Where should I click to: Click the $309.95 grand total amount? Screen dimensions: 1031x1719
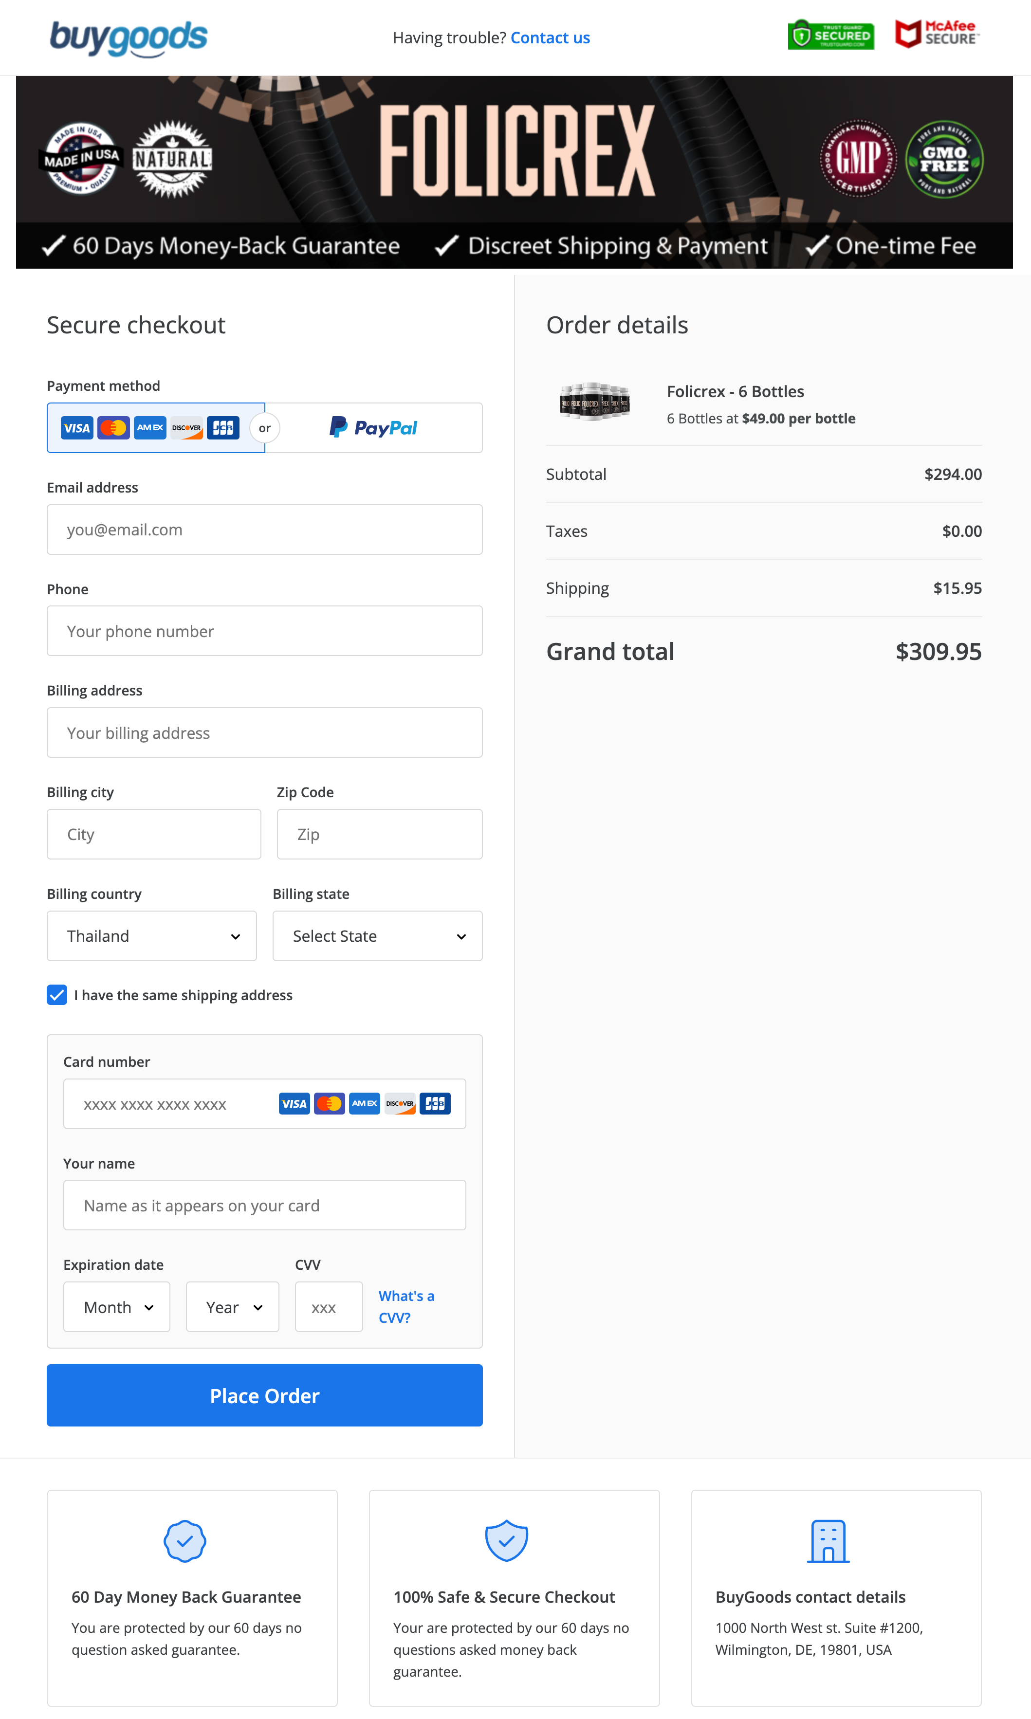[x=938, y=652]
